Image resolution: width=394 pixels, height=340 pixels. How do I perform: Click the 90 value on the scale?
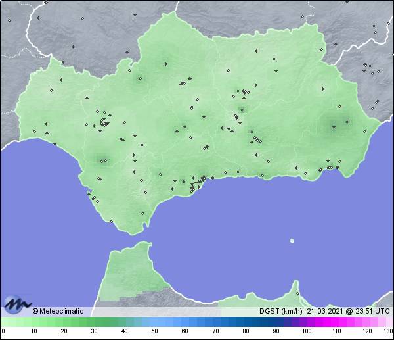click(276, 331)
